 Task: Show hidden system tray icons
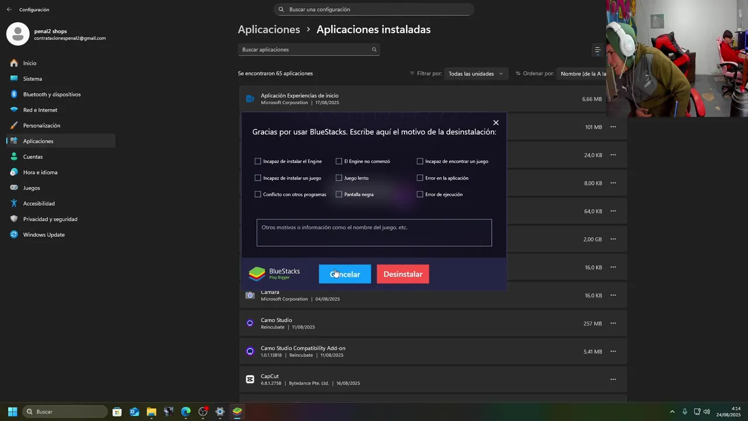(672, 412)
